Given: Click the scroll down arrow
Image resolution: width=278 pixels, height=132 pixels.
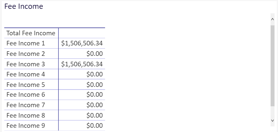Looking at the screenshot, I should point(272,121).
